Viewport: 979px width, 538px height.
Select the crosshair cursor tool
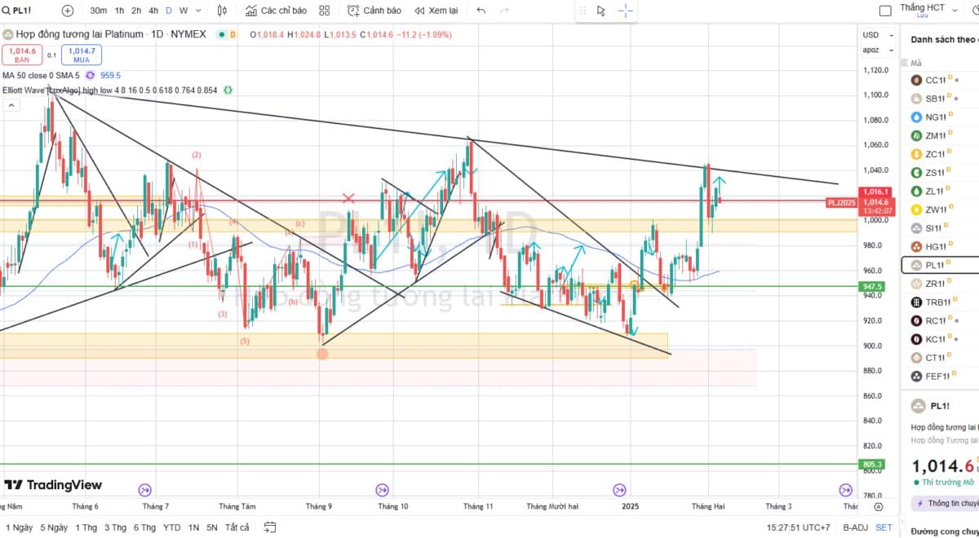(x=625, y=11)
